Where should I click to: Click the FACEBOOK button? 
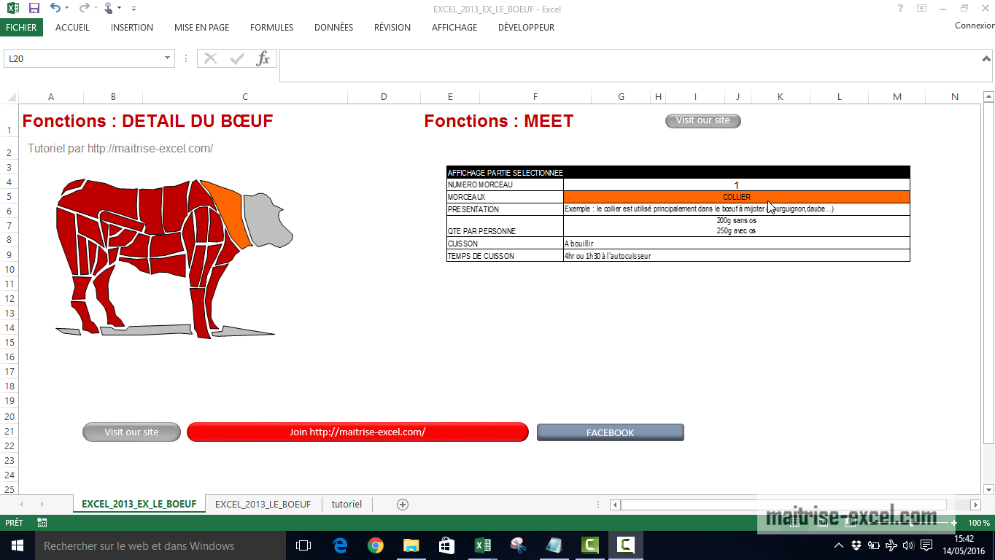[610, 432]
